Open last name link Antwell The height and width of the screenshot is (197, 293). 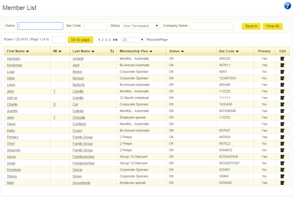tap(78, 59)
